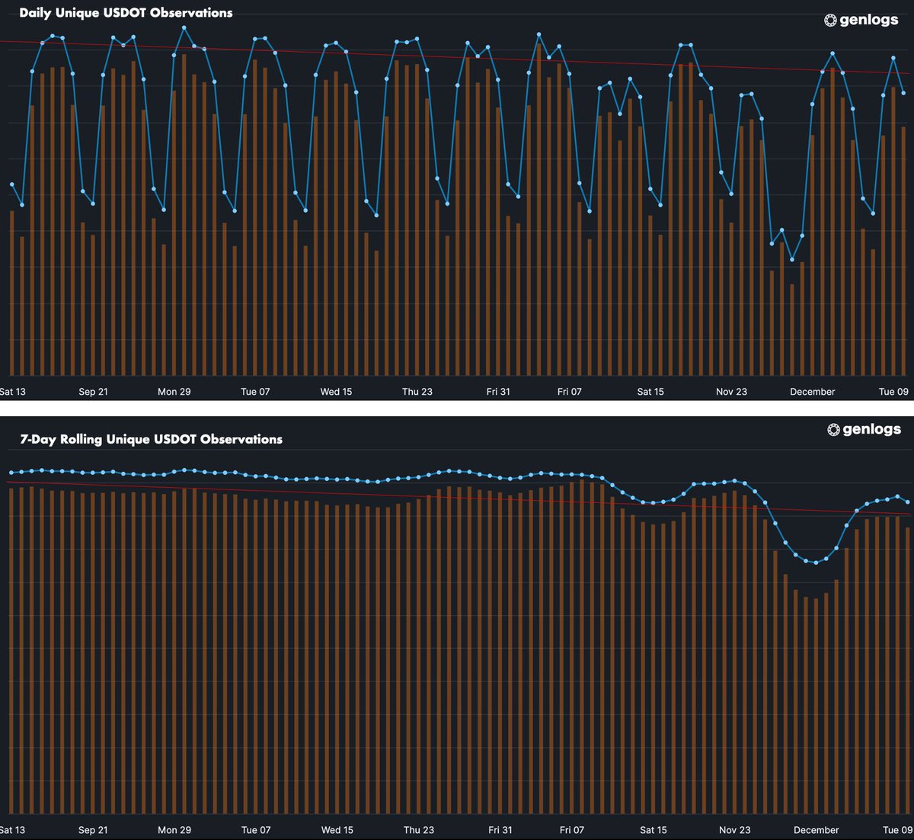The image size is (914, 840).
Task: Click the 'Sat 15' axis label in the 7-Day Rolling chart
Action: [654, 830]
